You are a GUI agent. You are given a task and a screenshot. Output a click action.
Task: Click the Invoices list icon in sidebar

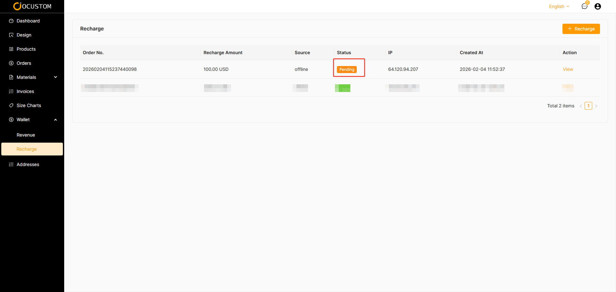point(11,91)
